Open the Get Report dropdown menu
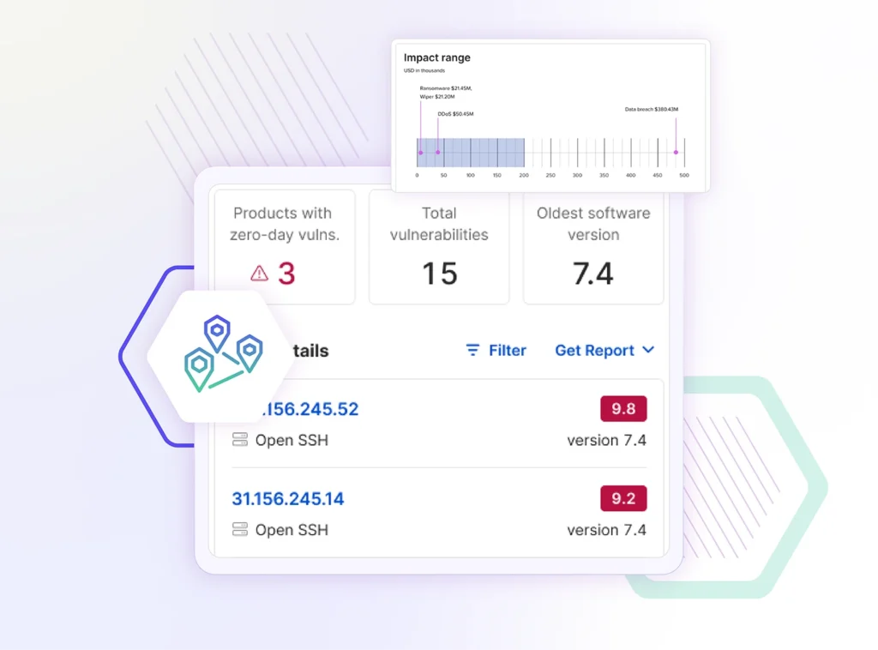Screen dimensions: 878x650 [x=595, y=351]
